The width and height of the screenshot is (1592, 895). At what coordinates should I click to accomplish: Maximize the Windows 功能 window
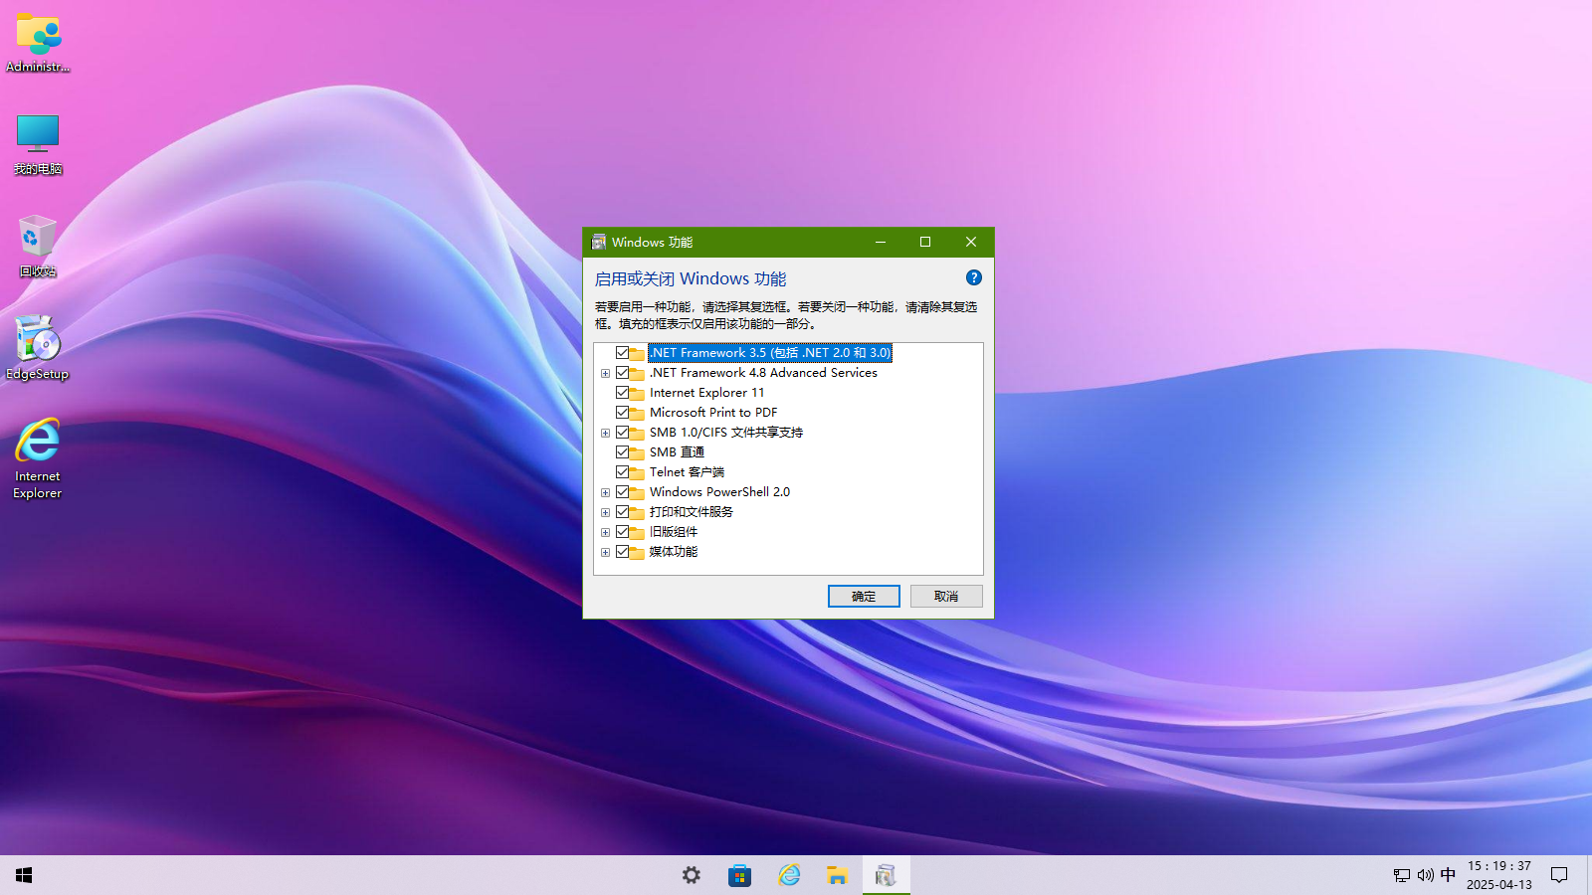coord(925,242)
